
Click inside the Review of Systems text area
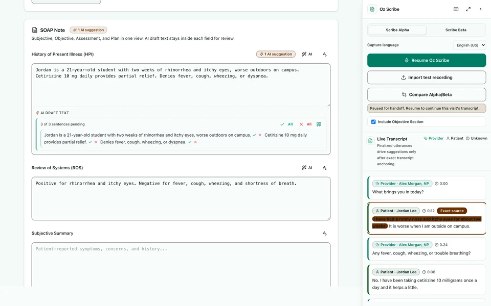click(x=181, y=198)
